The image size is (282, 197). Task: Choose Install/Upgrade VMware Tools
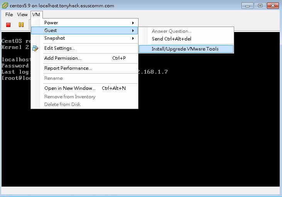[x=186, y=49]
